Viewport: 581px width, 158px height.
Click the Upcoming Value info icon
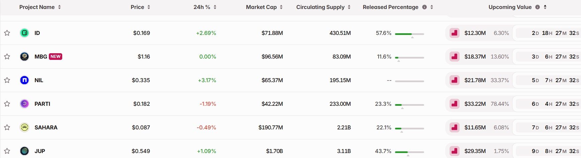[538, 7]
